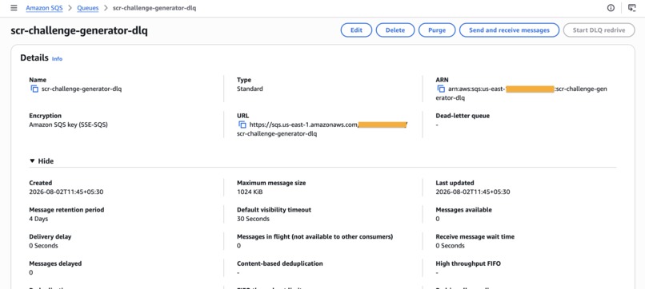Go to Amazon SQS breadcrumb link
Image resolution: width=645 pixels, height=289 pixels.
tap(45, 8)
